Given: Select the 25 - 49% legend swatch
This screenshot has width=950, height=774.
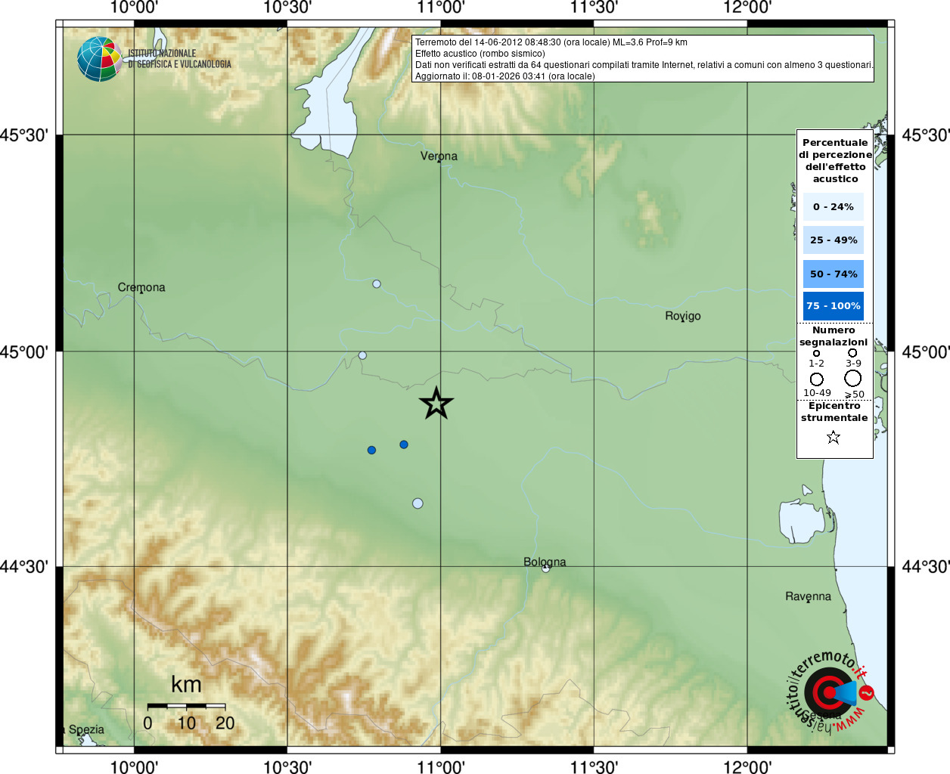Looking at the screenshot, I should point(834,240).
